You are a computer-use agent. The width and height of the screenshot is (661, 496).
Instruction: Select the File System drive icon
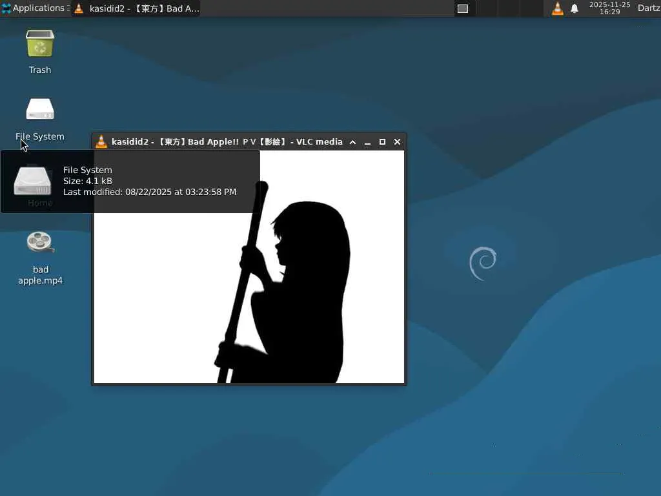pos(40,109)
